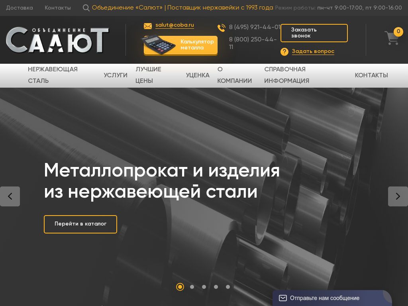Viewport: 408px width, 306px height.
Task: Open the shopping cart icon
Action: pyautogui.click(x=392, y=38)
